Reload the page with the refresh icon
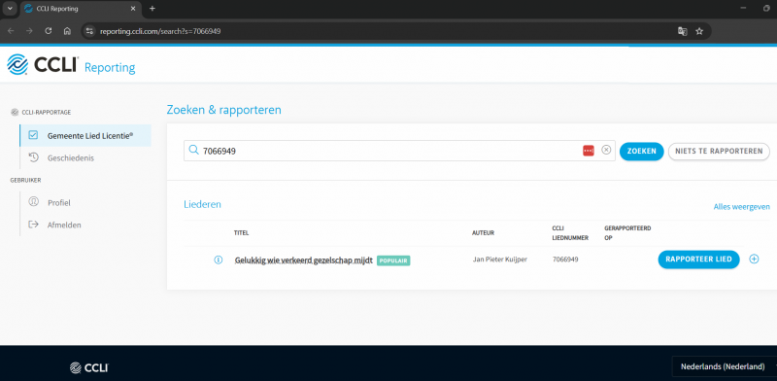The image size is (777, 381). click(48, 31)
